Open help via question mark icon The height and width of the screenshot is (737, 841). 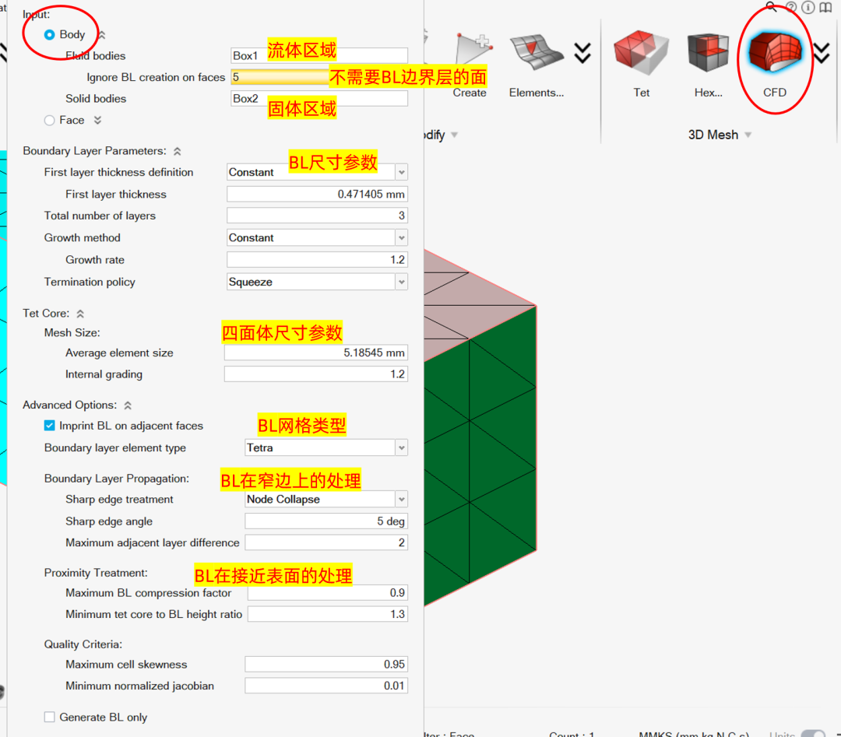(x=791, y=8)
